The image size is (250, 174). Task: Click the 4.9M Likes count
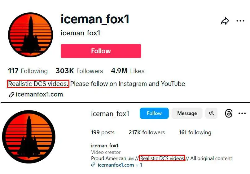[128, 71]
